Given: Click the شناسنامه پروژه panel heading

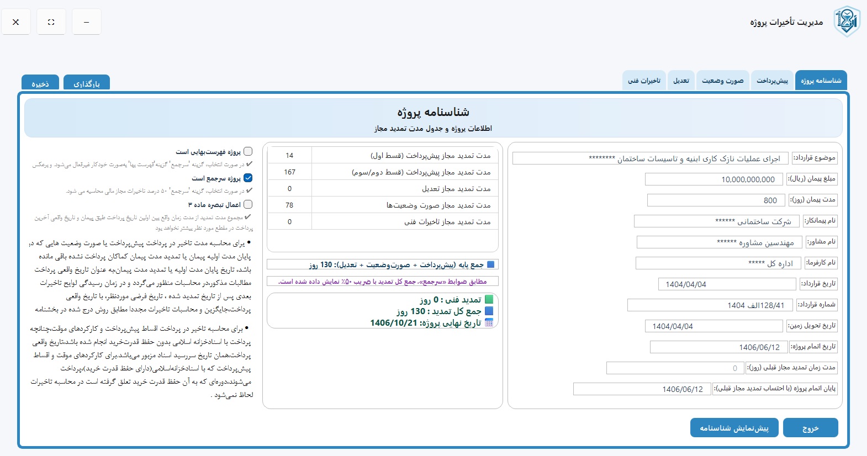Looking at the screenshot, I should pos(433,112).
